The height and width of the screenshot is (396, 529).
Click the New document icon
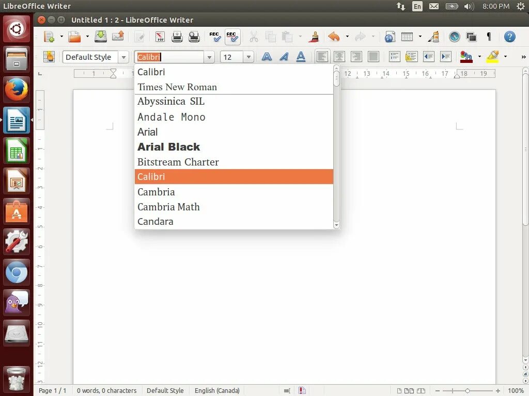point(49,37)
